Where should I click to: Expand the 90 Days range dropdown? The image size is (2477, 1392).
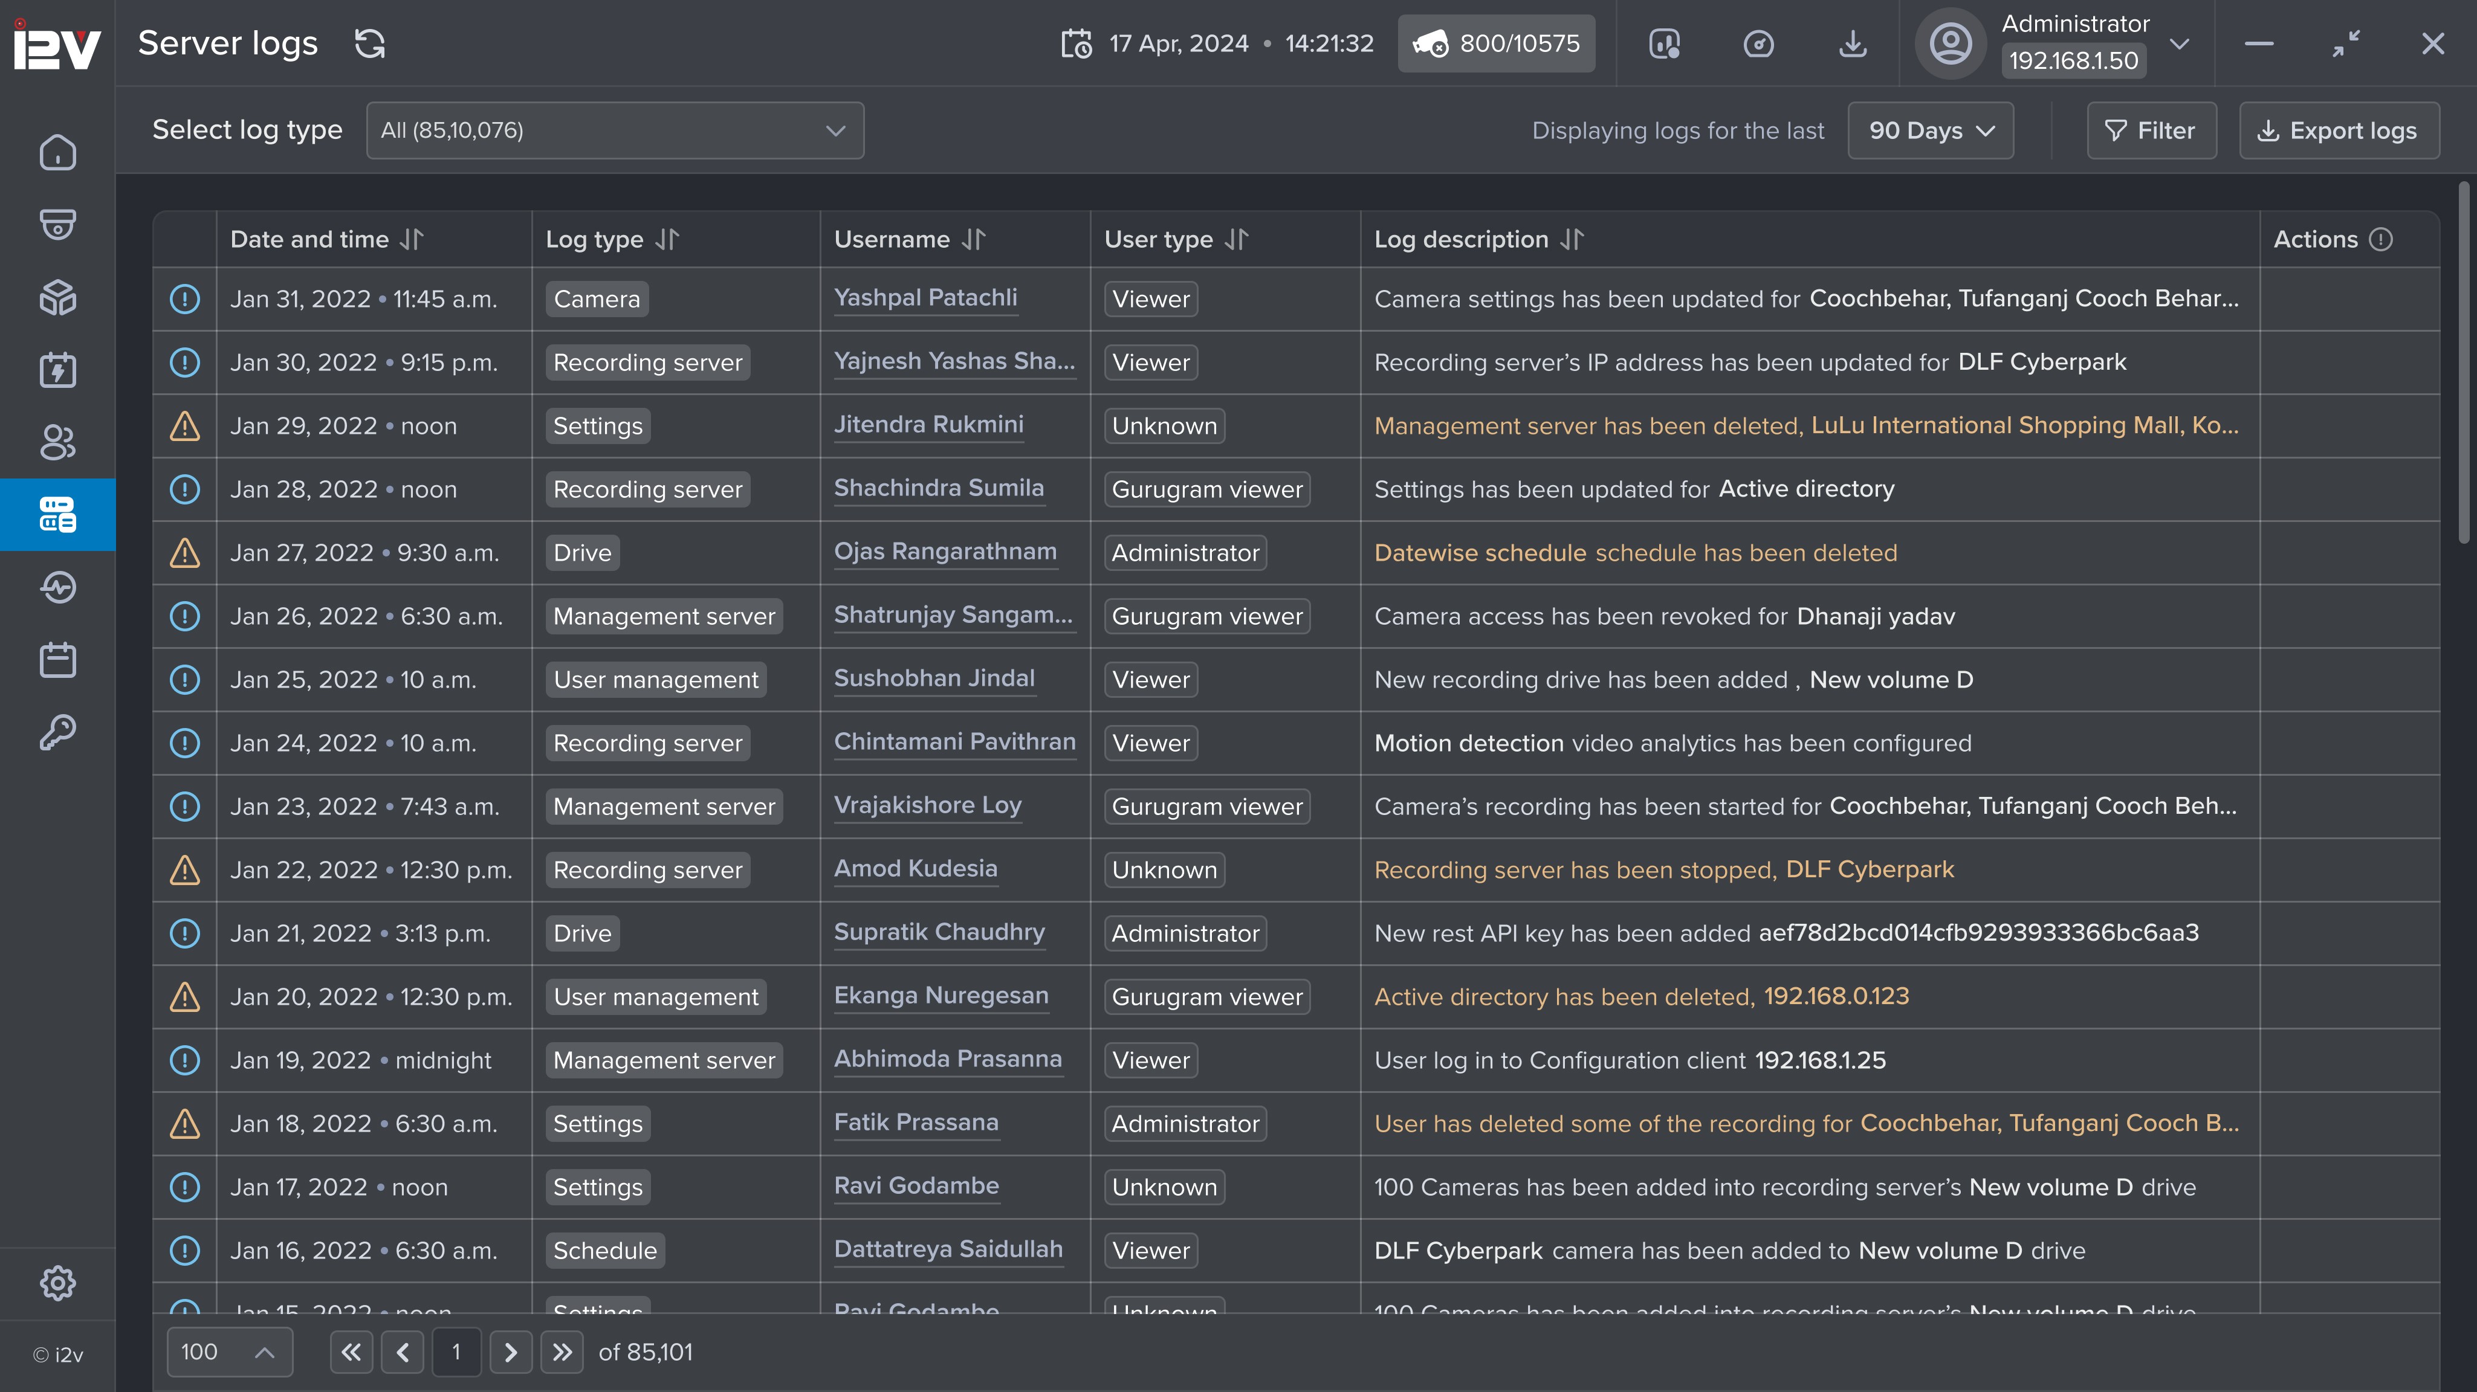point(1930,130)
